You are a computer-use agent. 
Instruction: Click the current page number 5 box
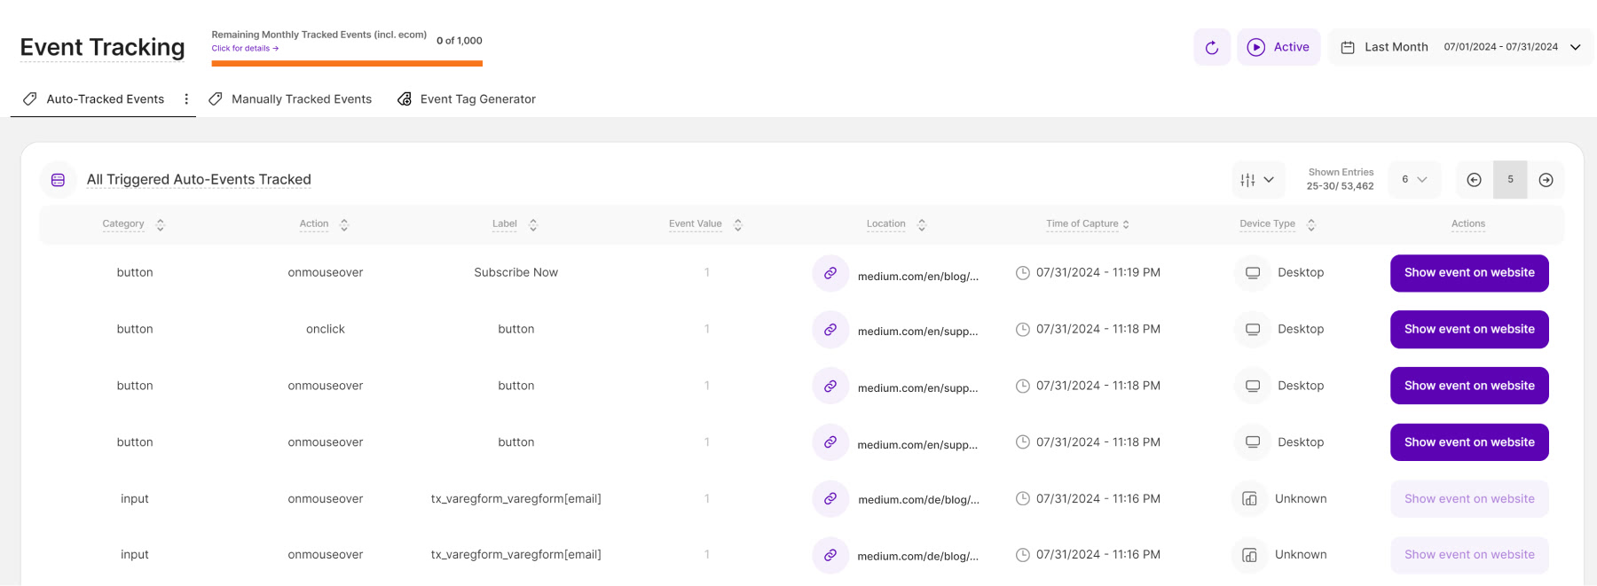pyautogui.click(x=1510, y=180)
